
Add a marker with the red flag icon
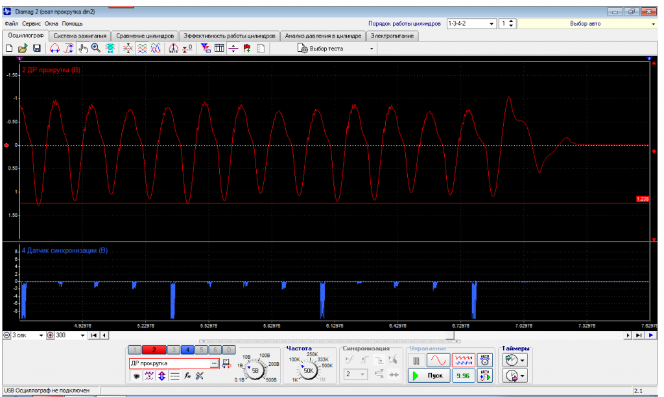tap(247, 49)
